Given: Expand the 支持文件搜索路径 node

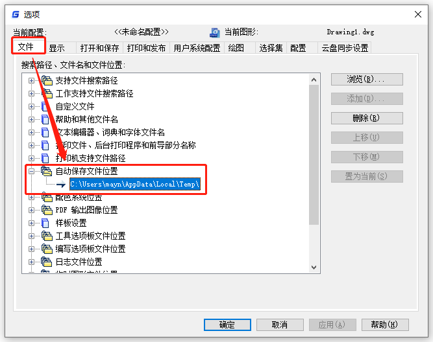Looking at the screenshot, I should pos(31,80).
